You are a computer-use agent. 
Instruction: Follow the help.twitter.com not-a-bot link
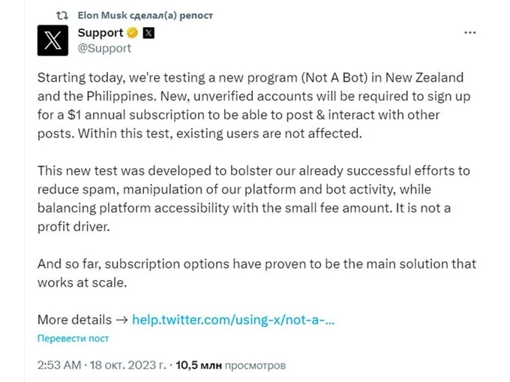tap(233, 320)
